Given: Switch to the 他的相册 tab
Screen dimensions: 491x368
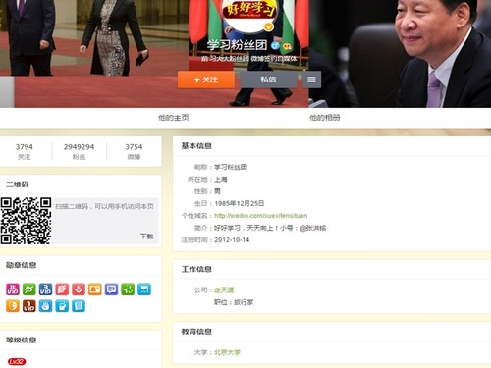Looking at the screenshot, I should (325, 118).
